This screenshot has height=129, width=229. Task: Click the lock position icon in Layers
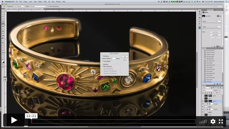[x=210, y=93]
